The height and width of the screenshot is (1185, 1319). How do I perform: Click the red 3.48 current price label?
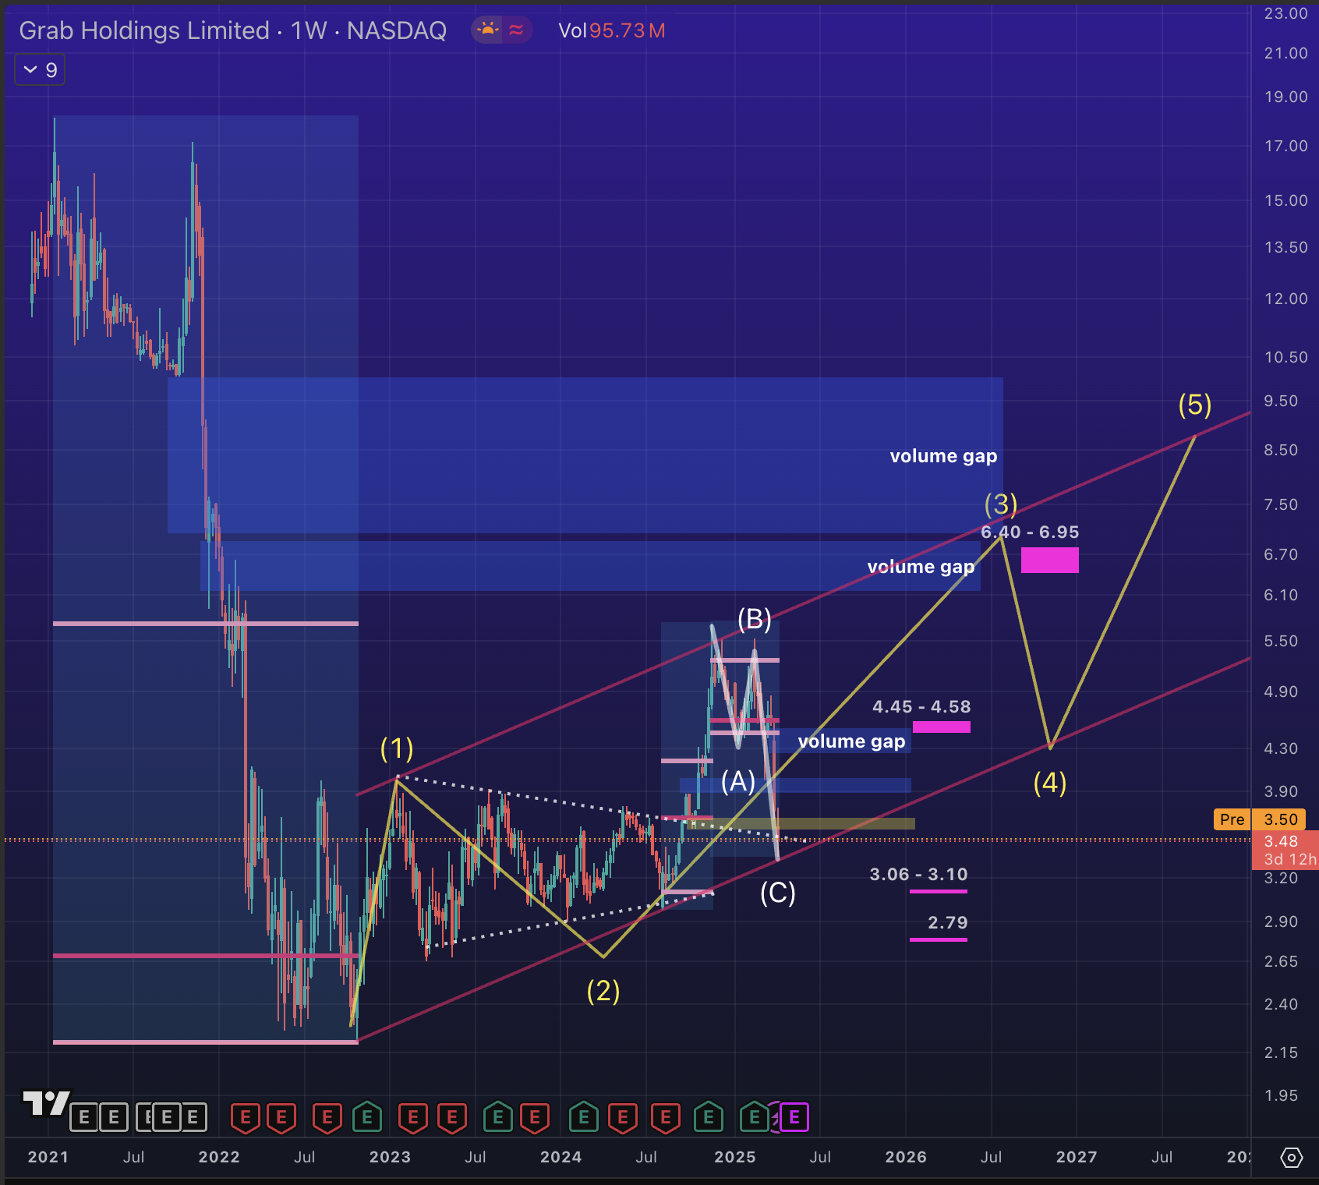1281,841
